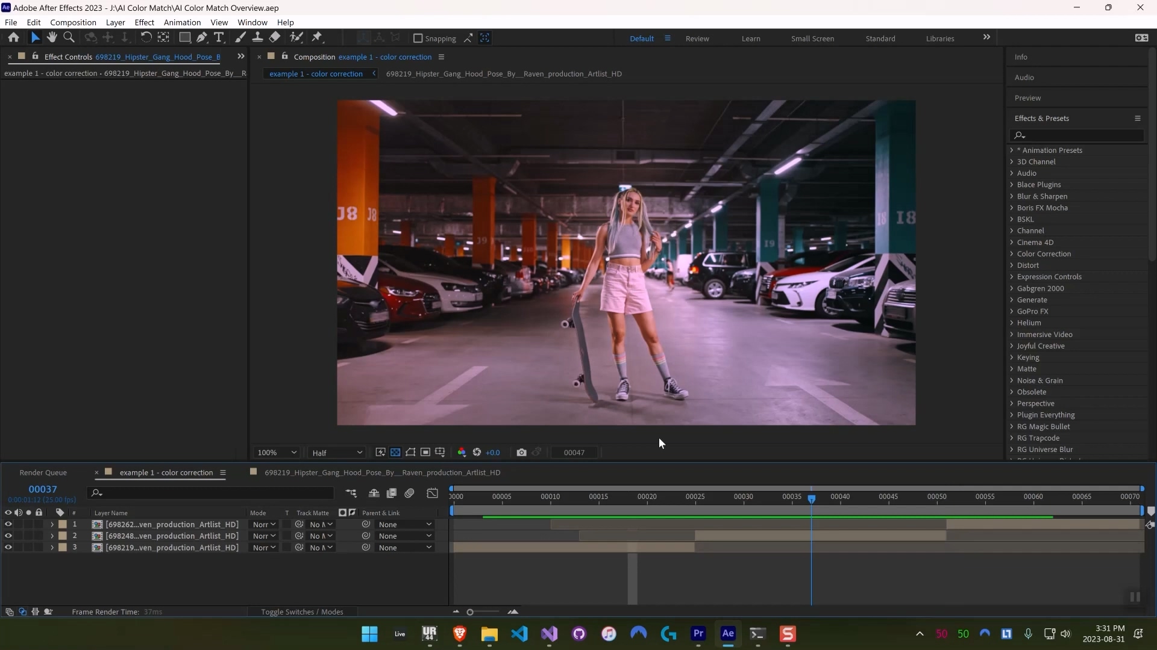The height and width of the screenshot is (650, 1157).
Task: Enable the Snapping checkbox
Action: click(x=418, y=38)
